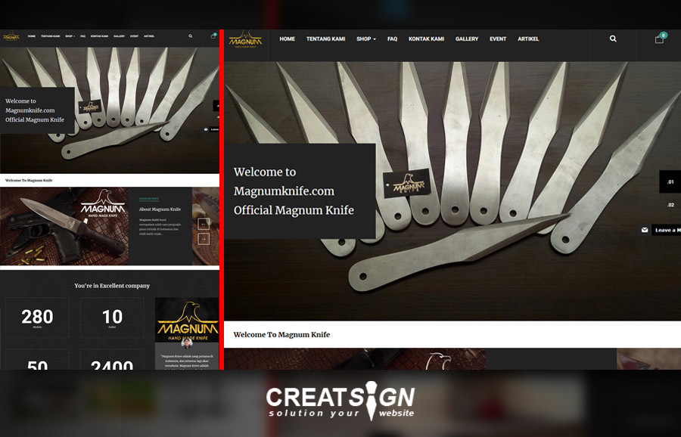Jump to slide .01 in the large preview
The height and width of the screenshot is (437, 681).
pos(670,181)
